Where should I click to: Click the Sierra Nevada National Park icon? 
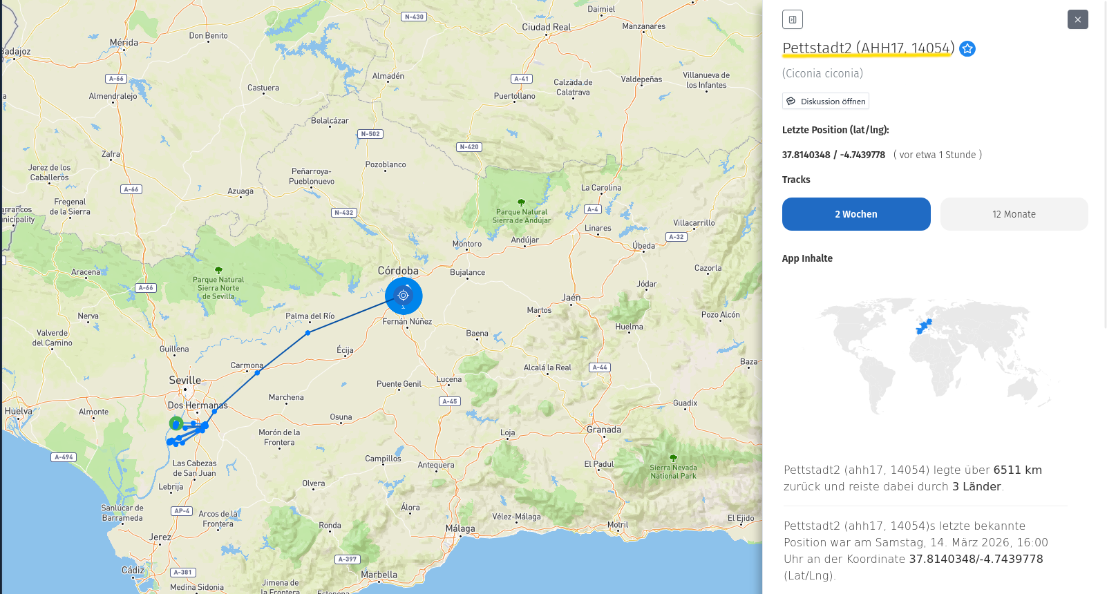[x=673, y=458]
